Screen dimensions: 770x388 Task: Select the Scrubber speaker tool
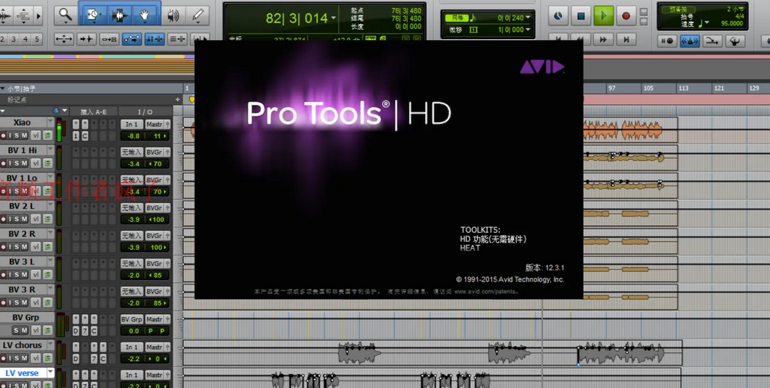(173, 16)
